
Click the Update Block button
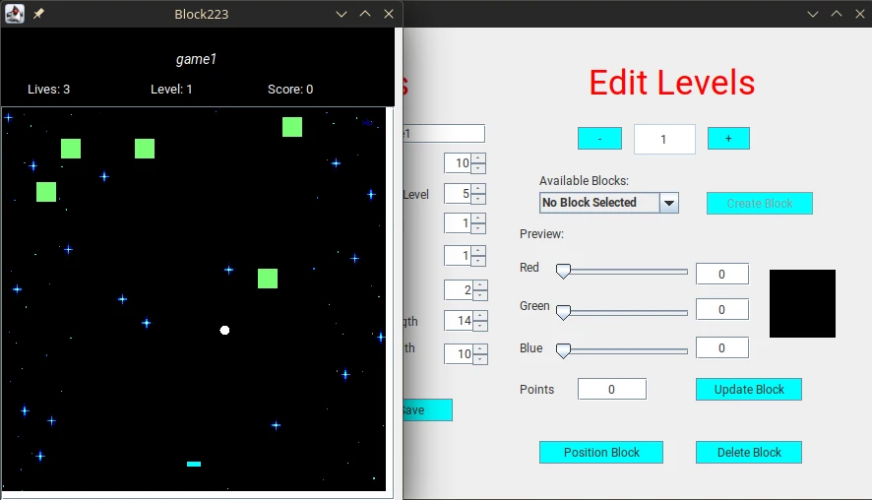point(749,390)
